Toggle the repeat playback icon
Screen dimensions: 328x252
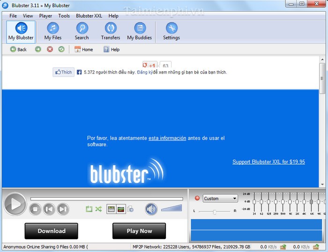click(x=89, y=209)
